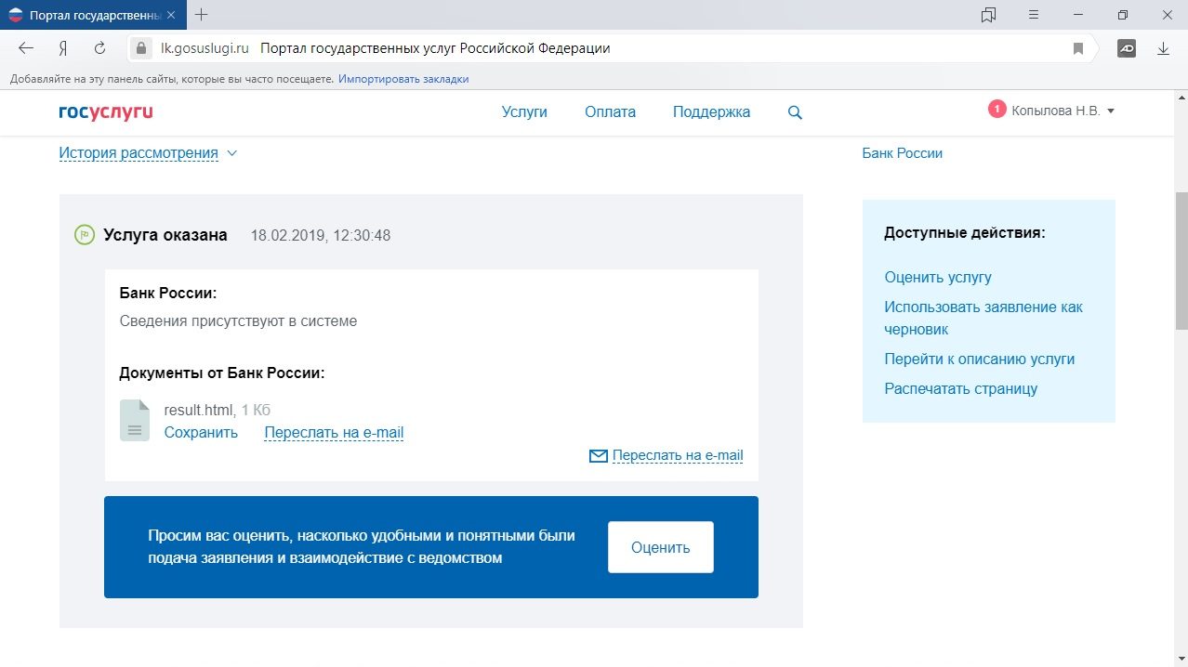Bookmark page using address bar bookmark icon
Viewport: 1188px width, 667px height.
[1078, 48]
